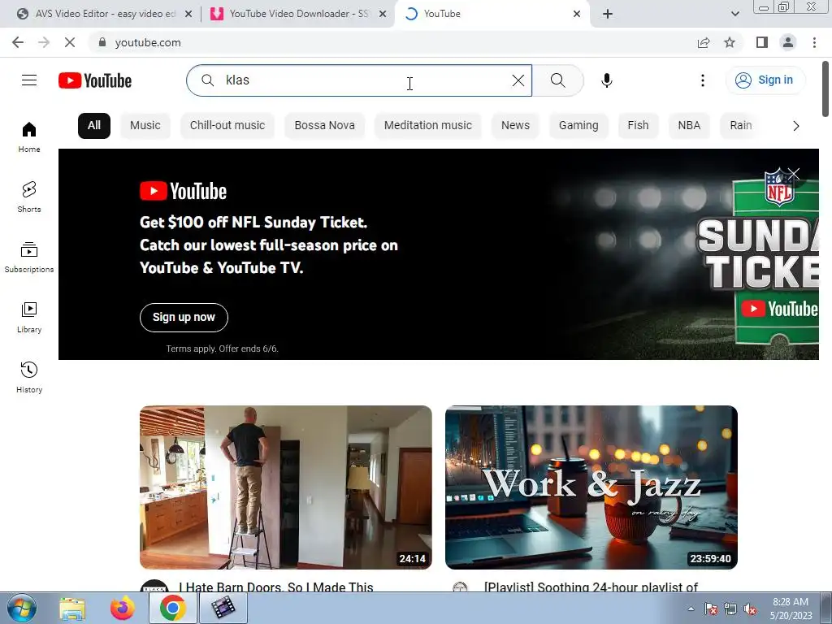
Task: Open Soothing 24-hour playlist title link
Action: [x=591, y=587]
